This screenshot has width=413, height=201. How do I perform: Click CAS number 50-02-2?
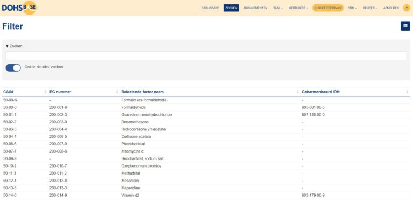coord(10,122)
